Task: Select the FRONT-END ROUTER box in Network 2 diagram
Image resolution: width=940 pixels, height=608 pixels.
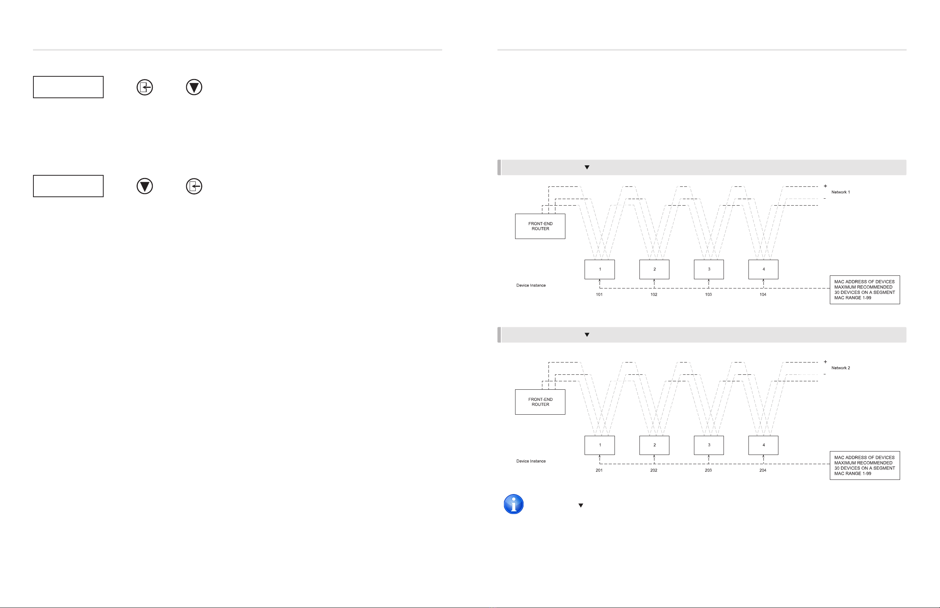Action: pos(540,402)
